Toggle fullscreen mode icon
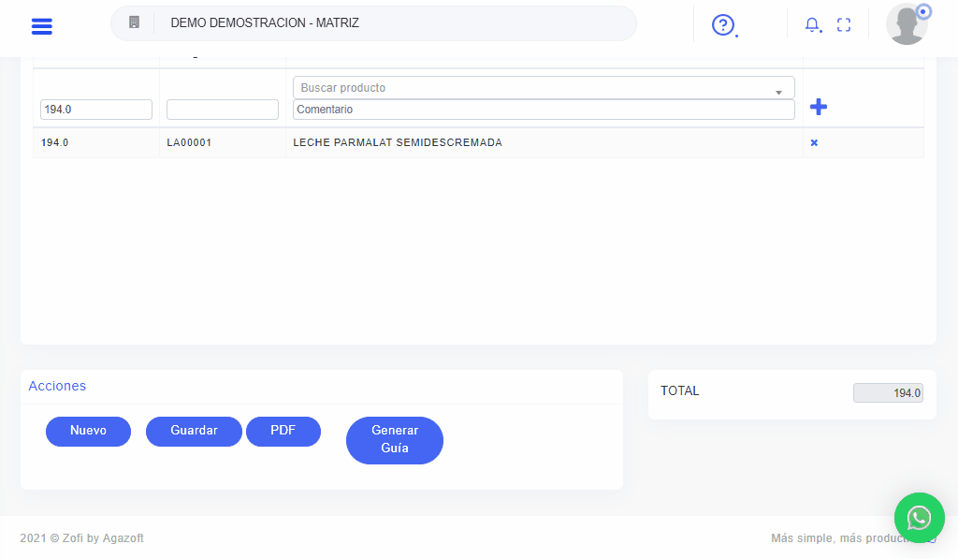 tap(844, 25)
